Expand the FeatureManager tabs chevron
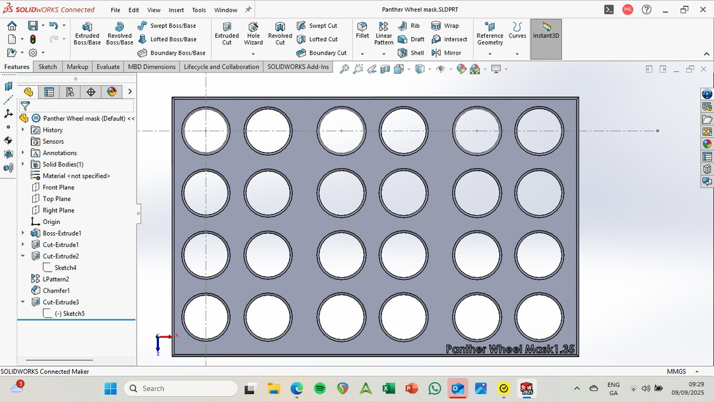Screen dimensions: 714x401 [130, 92]
